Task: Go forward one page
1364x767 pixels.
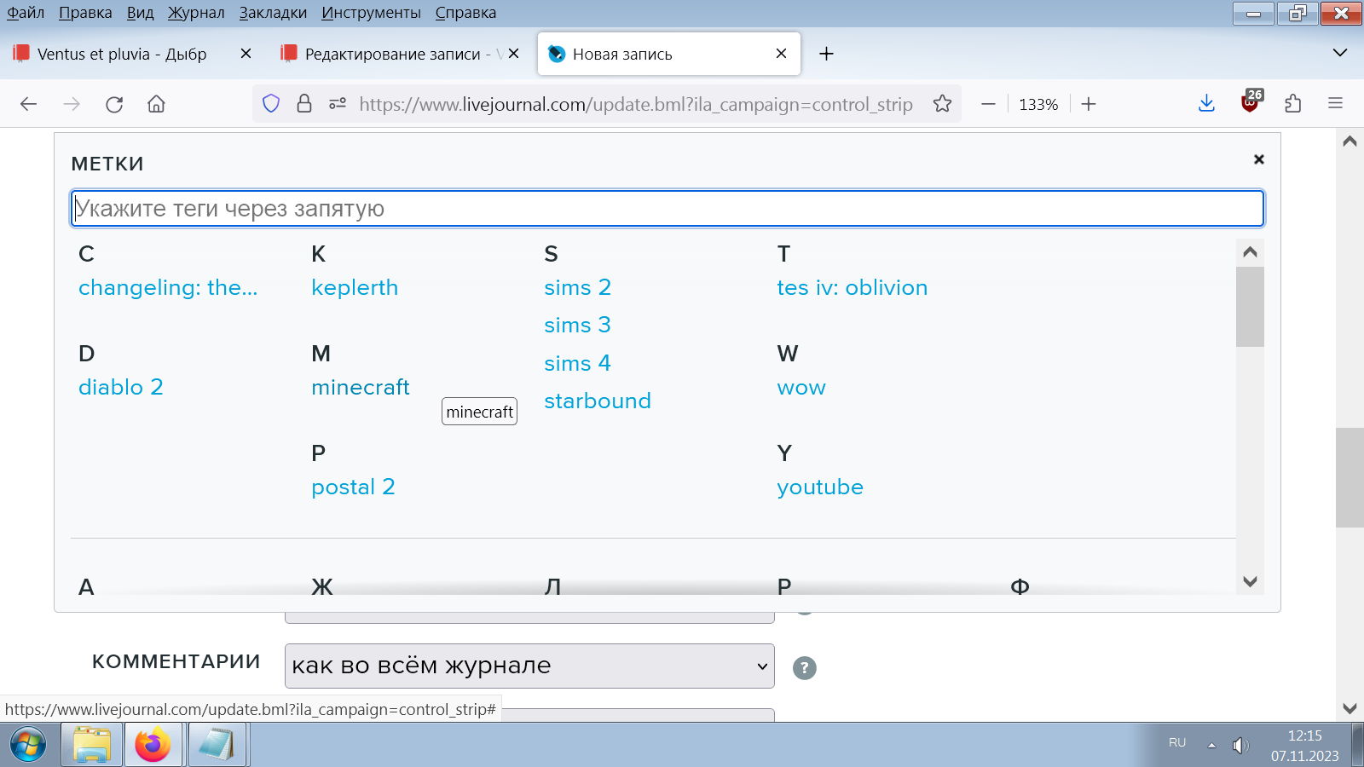Action: pyautogui.click(x=72, y=104)
